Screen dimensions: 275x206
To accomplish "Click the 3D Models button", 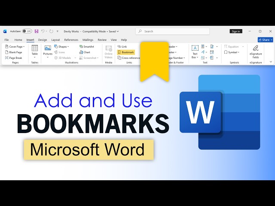I will pyautogui.click(x=63, y=58).
